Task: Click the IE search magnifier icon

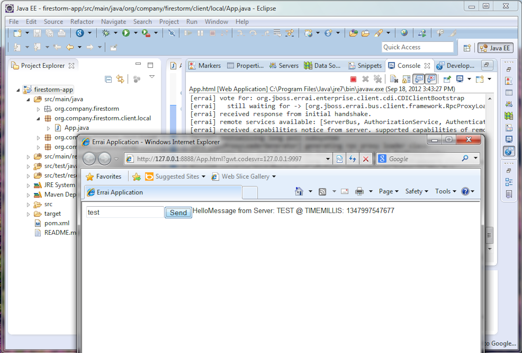Action: coord(465,158)
